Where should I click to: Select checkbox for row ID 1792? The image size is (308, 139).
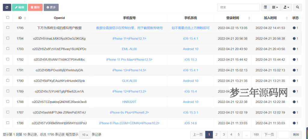(8, 59)
